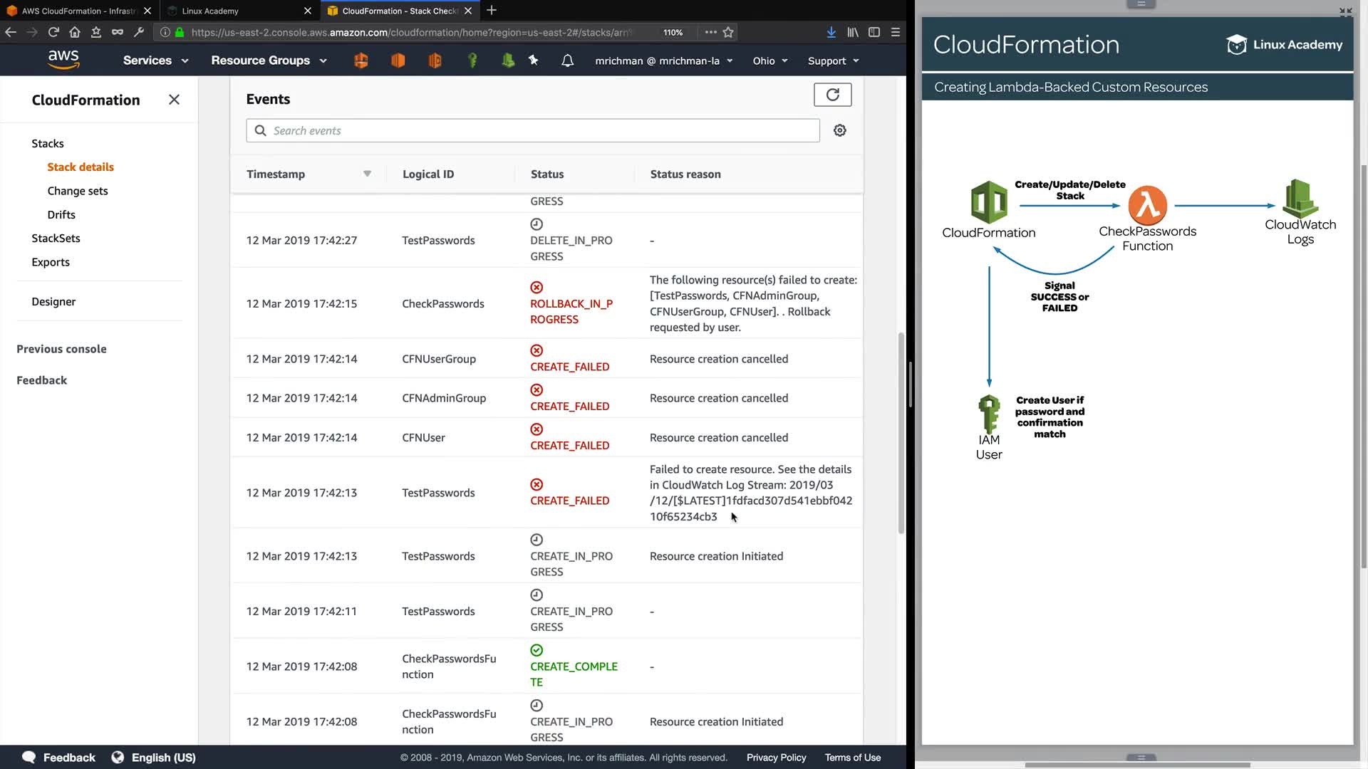Image resolution: width=1368 pixels, height=769 pixels.
Task: Open browser downloads arrow
Action: tap(831, 32)
